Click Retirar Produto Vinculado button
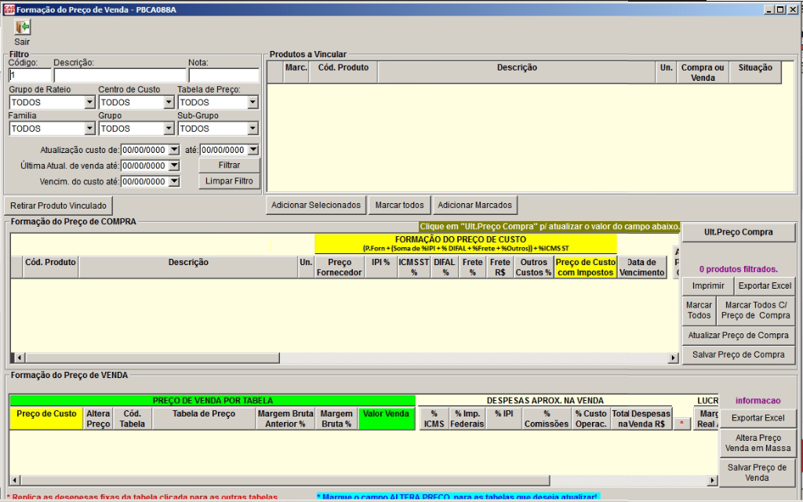The image size is (803, 502). coord(58,206)
